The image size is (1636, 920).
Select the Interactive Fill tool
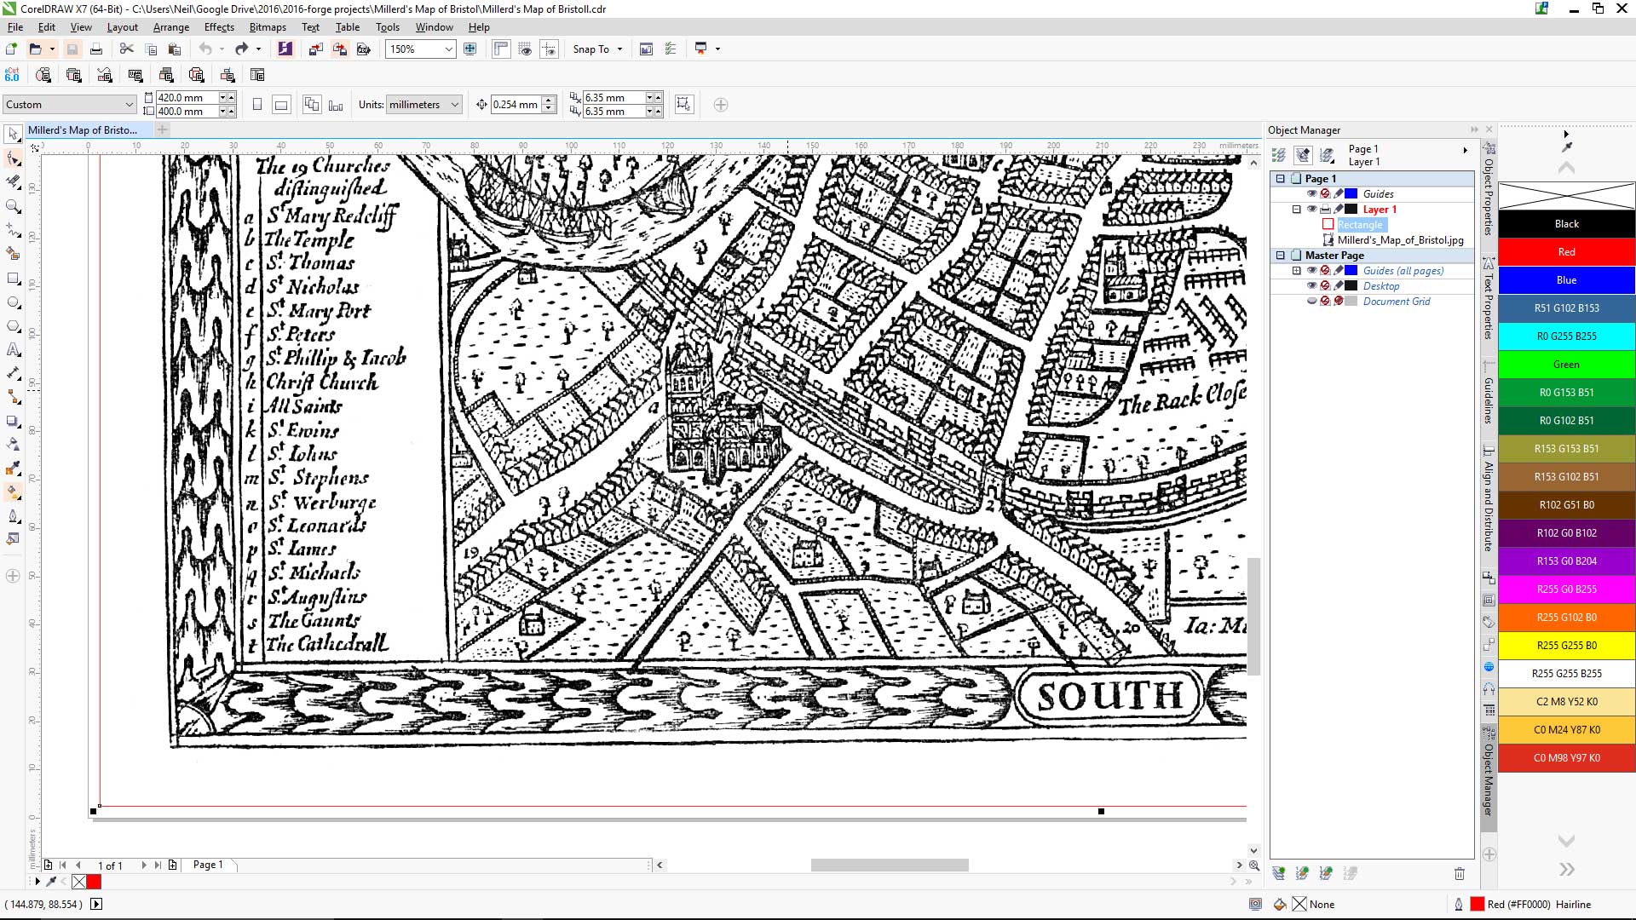tap(13, 492)
